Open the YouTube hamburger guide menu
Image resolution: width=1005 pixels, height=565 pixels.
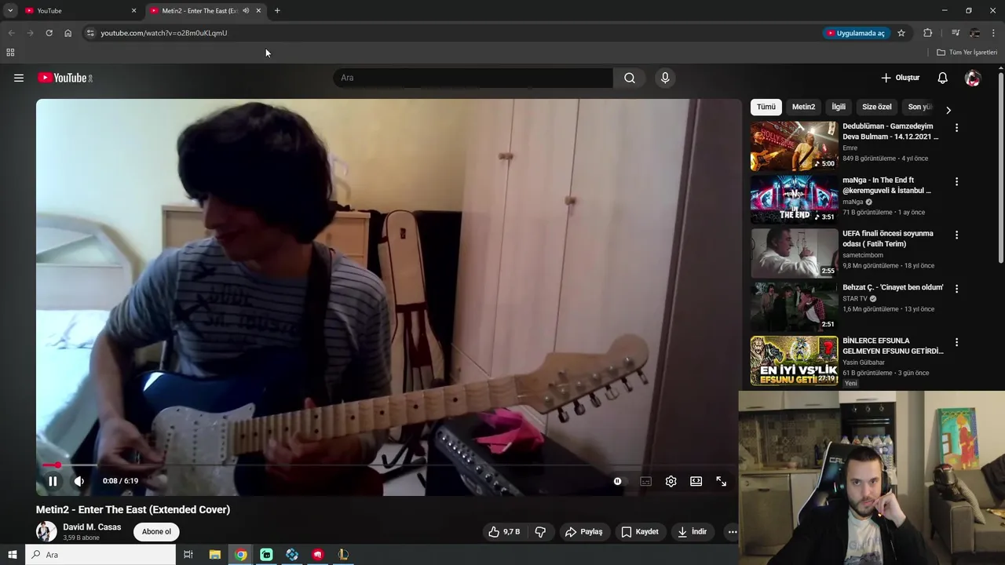point(19,78)
